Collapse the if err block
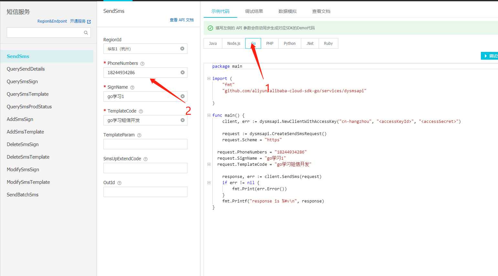This screenshot has height=276, width=498. tap(209, 182)
